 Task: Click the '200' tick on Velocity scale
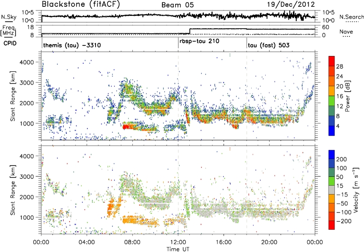(x=342, y=159)
